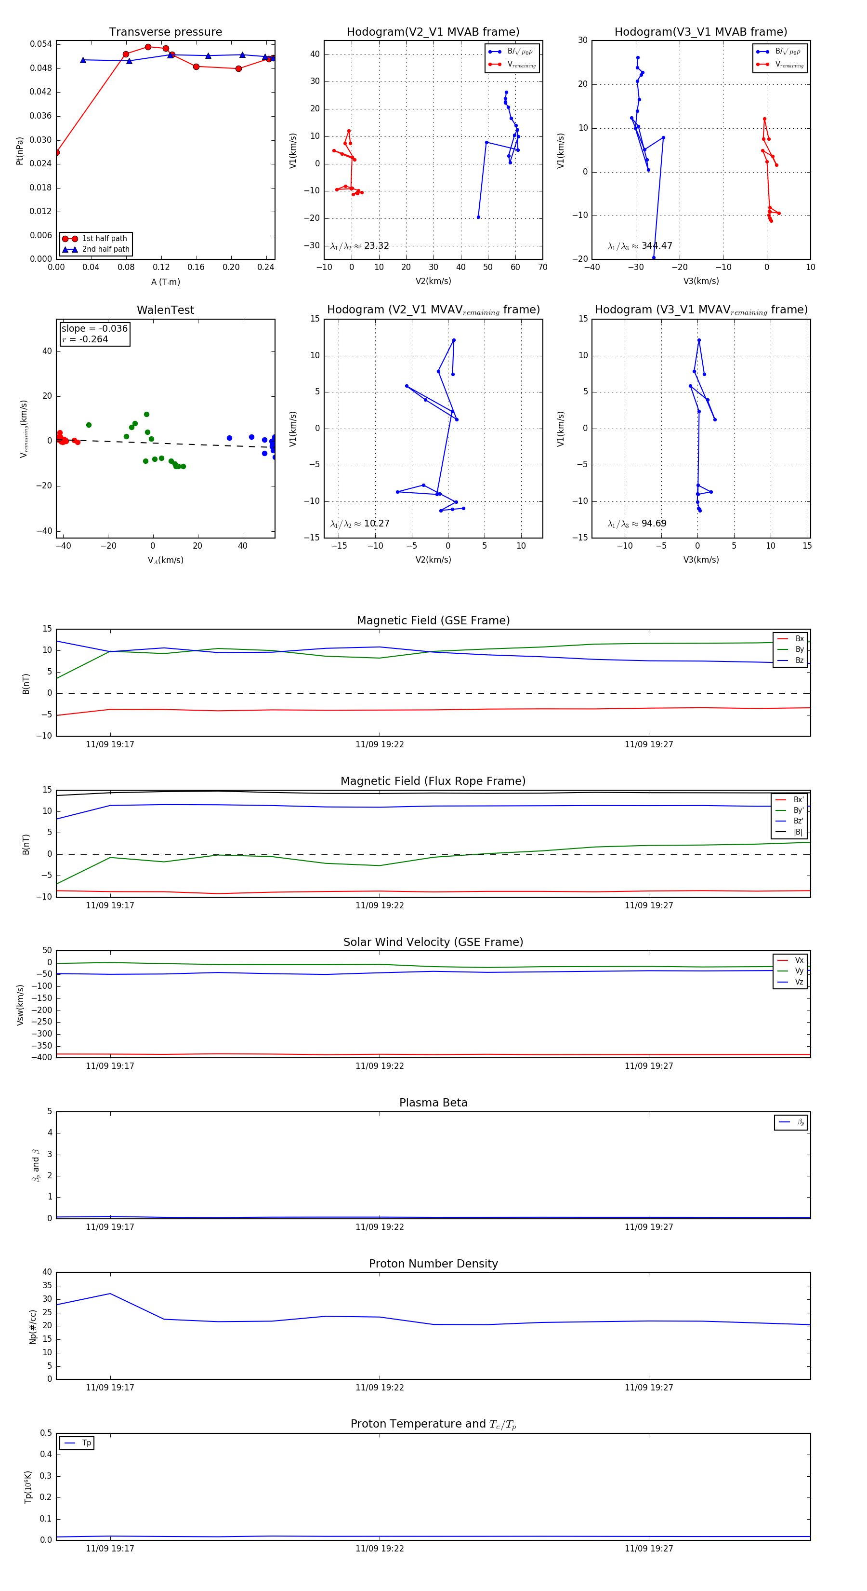867x1591 pixels.
Task: Click the 'Vsw(km/s)' y-axis label
Action: [x=20, y=1005]
